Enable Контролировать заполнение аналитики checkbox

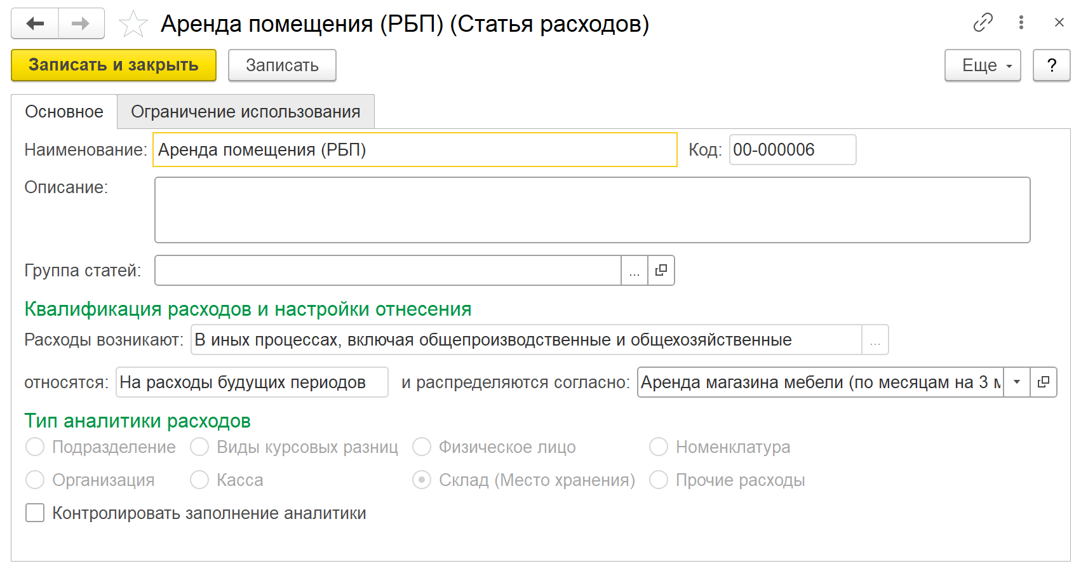coord(35,513)
